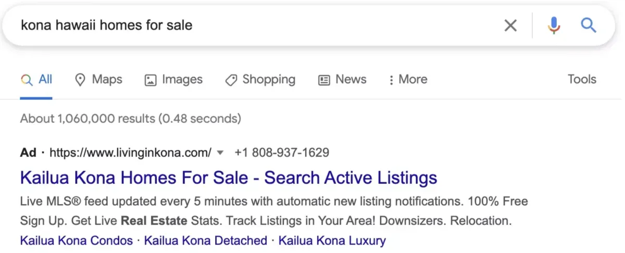Click the newspaper icon beside News

point(324,80)
